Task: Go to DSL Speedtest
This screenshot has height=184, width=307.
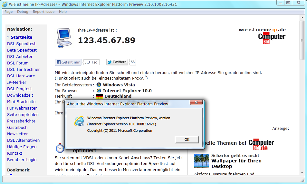Action: tap(21, 44)
